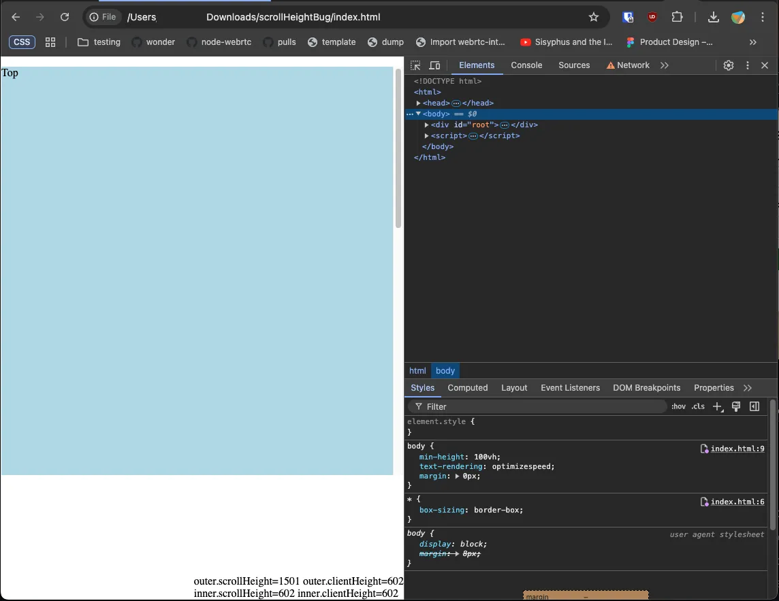The image size is (779, 601).
Task: Open index.html:9 source link
Action: coord(737,449)
